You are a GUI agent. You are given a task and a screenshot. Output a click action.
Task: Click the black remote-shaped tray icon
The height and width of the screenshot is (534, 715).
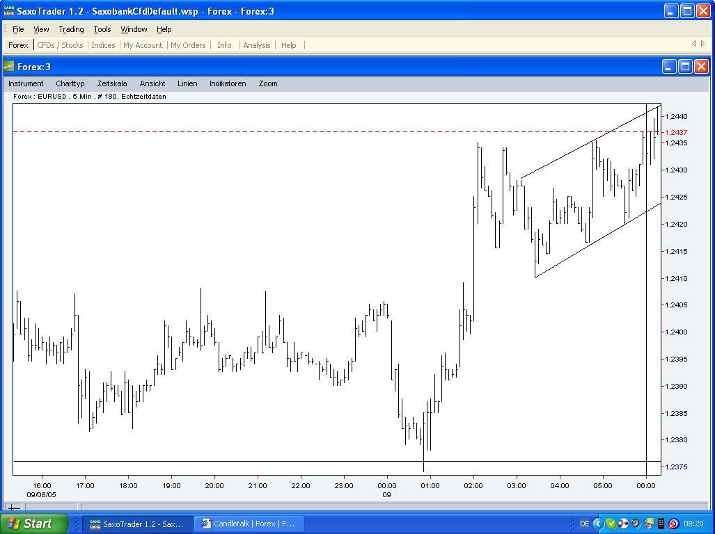pos(661,524)
